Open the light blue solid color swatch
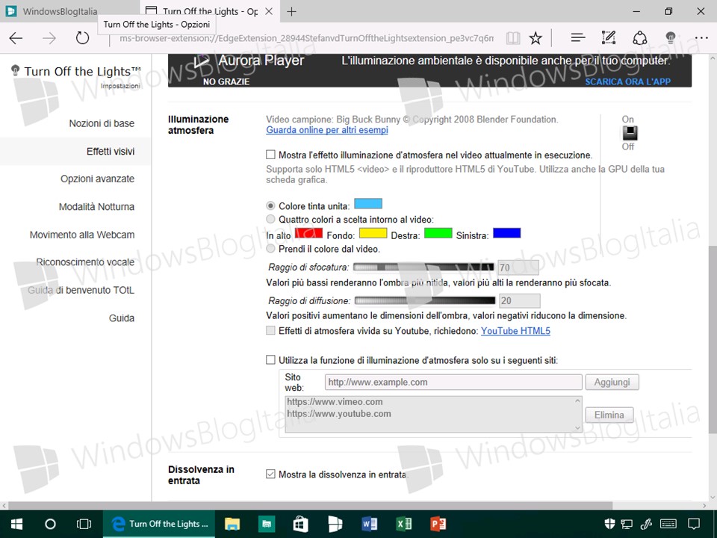The height and width of the screenshot is (538, 717). 368,203
